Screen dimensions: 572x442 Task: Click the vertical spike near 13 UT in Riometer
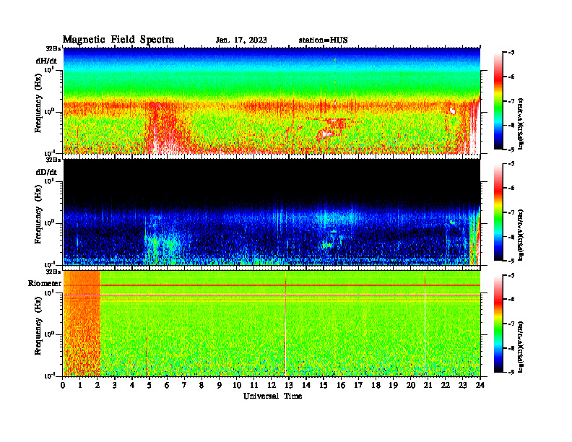(285, 324)
